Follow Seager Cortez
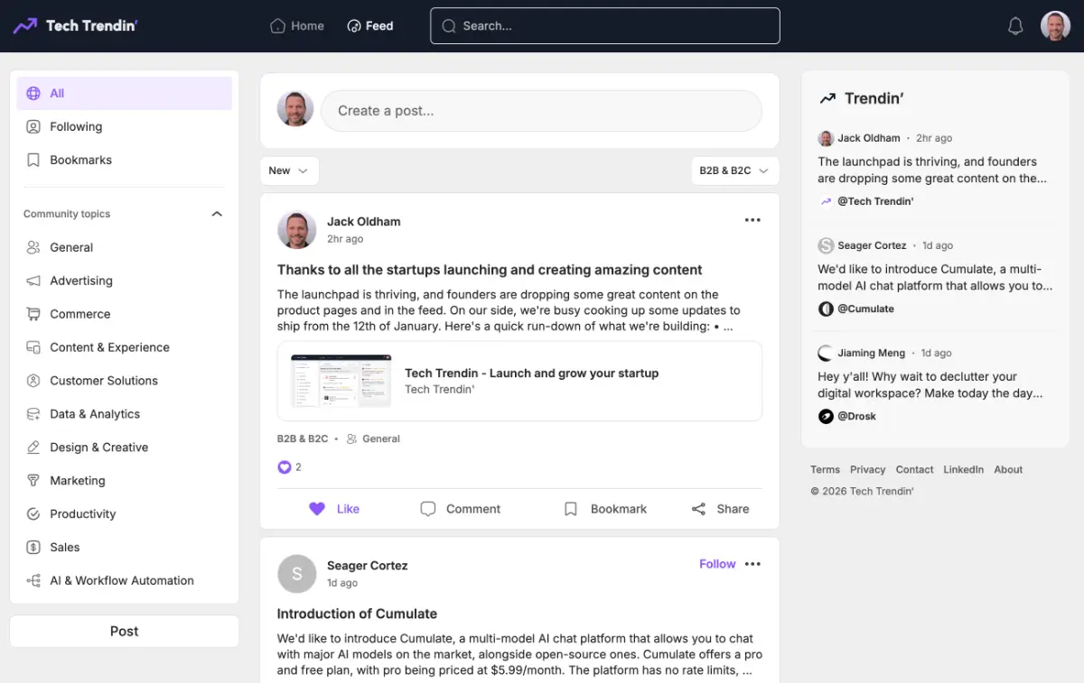This screenshot has height=683, width=1084. tap(717, 564)
